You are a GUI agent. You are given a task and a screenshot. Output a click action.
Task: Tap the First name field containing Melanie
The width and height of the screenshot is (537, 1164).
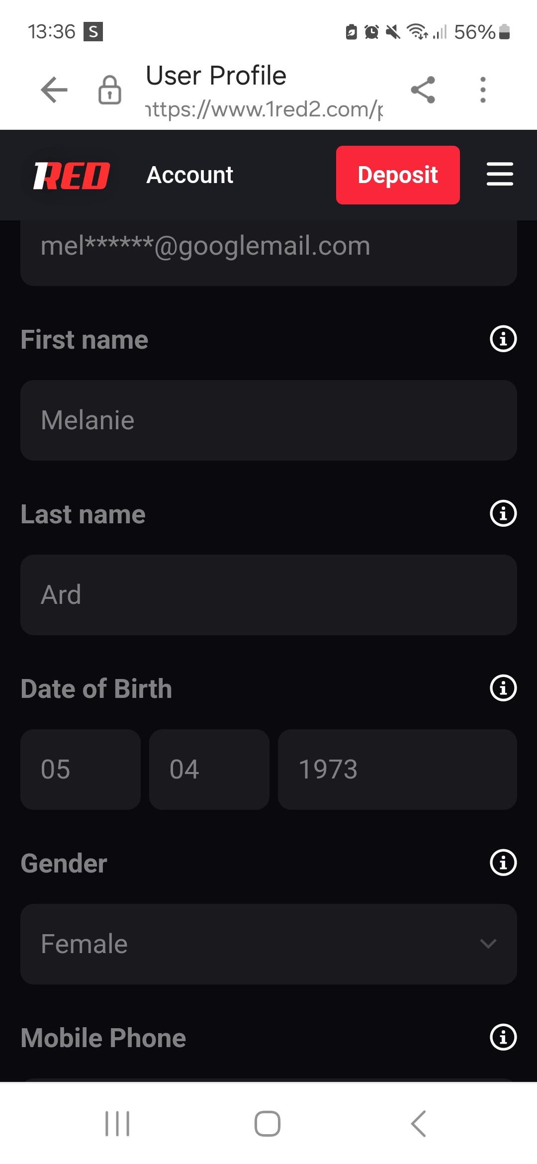pyautogui.click(x=268, y=420)
